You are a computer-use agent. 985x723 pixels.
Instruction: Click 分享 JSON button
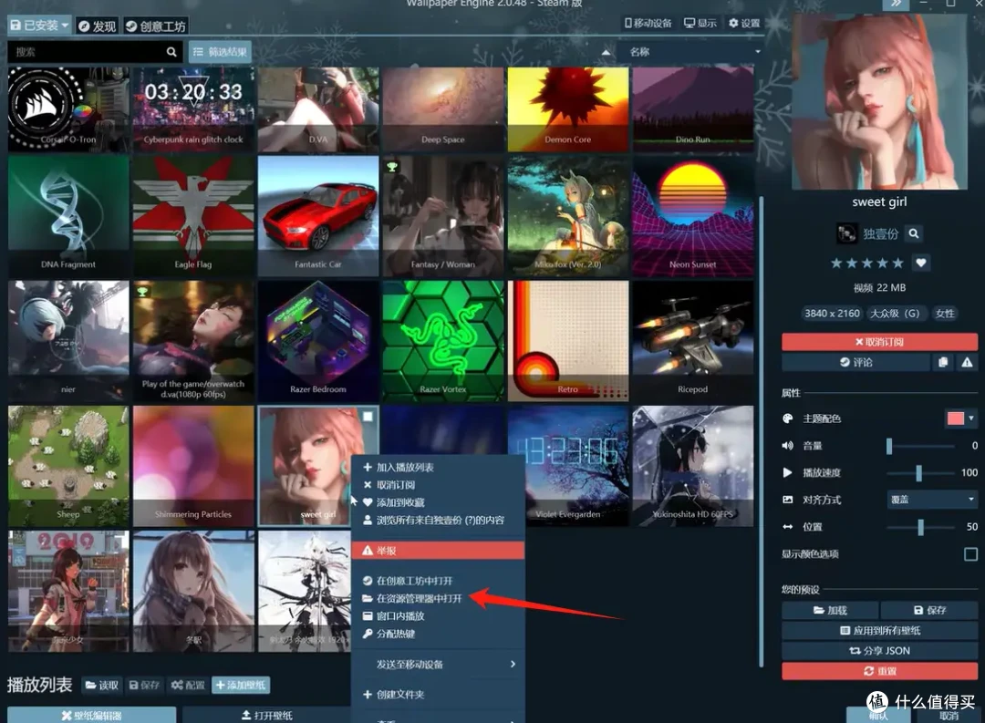coord(879,651)
